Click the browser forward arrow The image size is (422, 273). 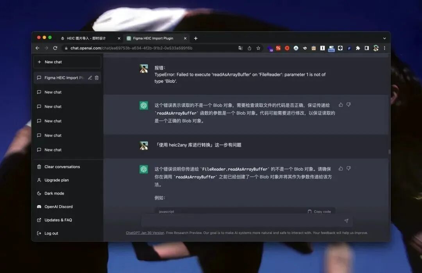point(46,48)
